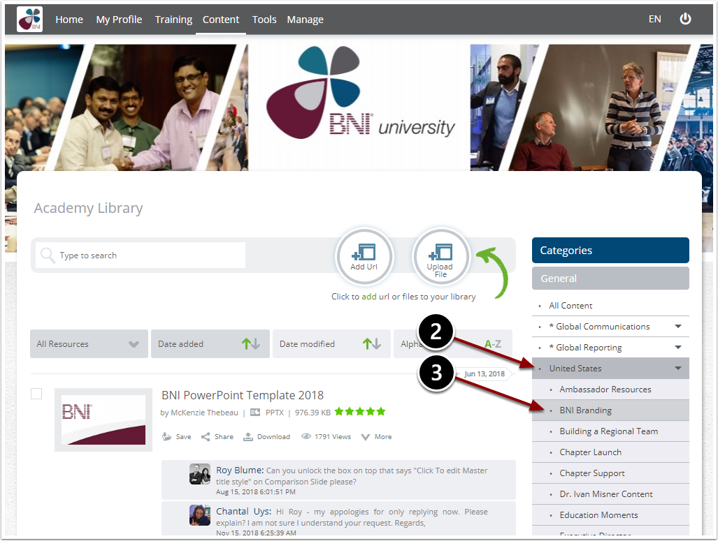Click the BNI logo icon in navbar
718x541 pixels.
pos(30,20)
